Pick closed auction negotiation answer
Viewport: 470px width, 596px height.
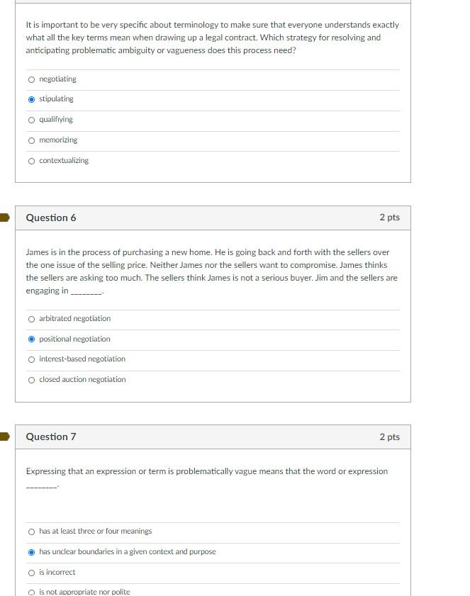pos(31,379)
